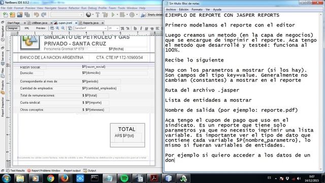Open NetBeans File menu
Screen dimensions: 325x183
4,8
